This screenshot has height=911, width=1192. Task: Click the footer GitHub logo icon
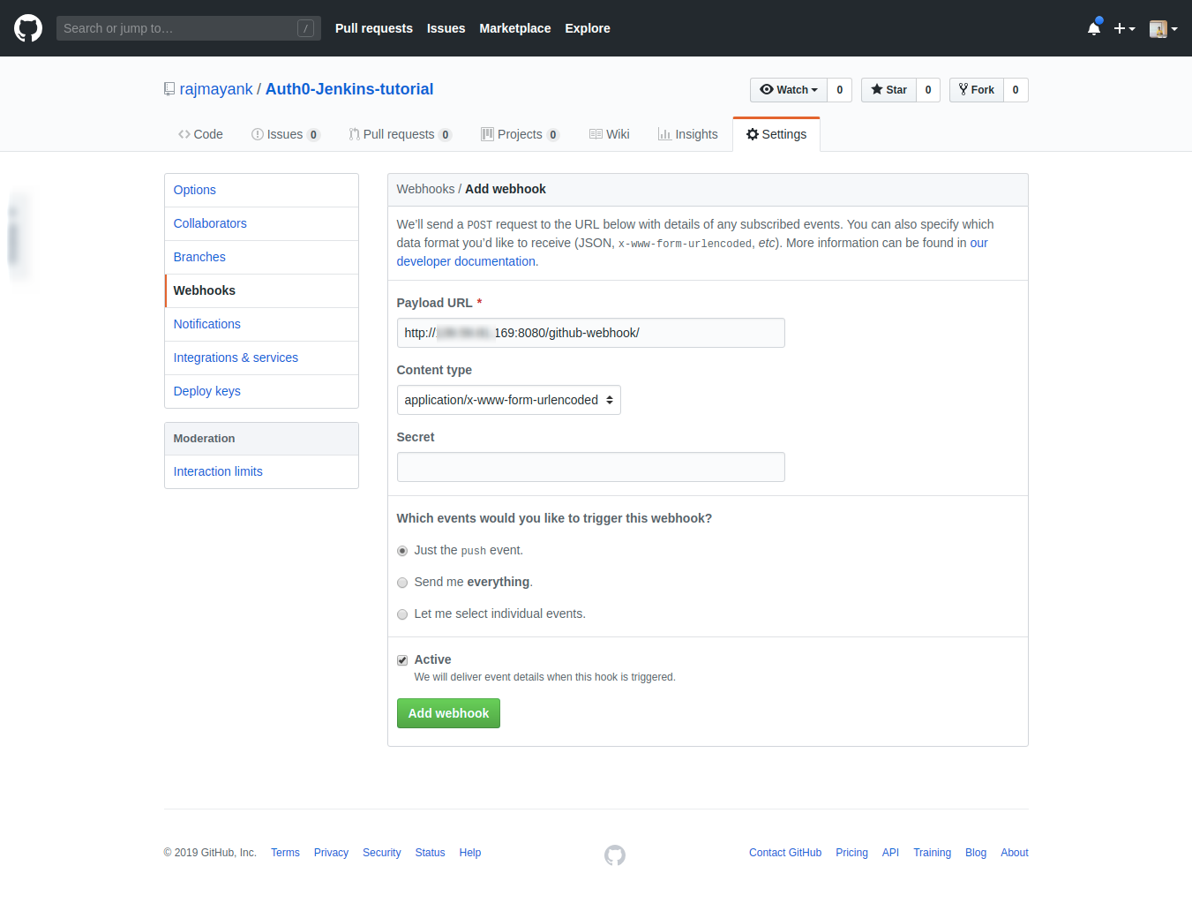coord(615,855)
